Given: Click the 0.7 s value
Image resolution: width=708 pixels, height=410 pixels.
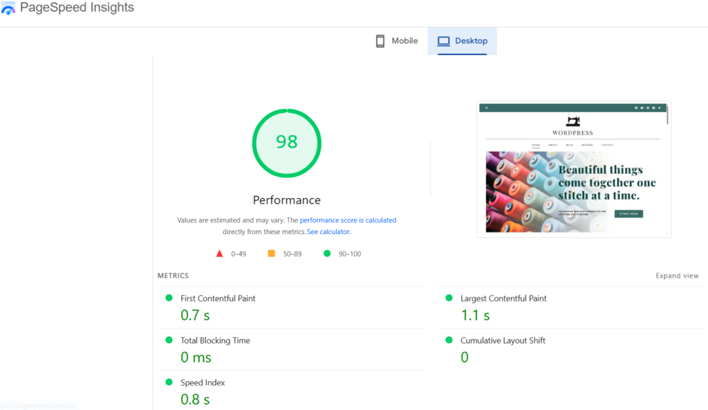Looking at the screenshot, I should (195, 315).
